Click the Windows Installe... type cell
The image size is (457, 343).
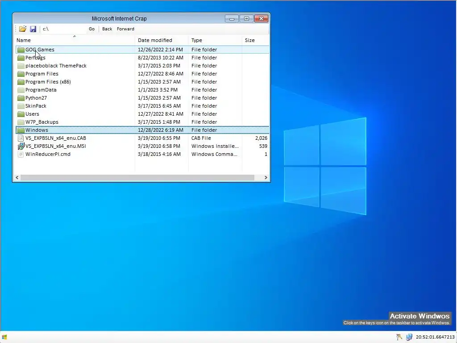coord(215,146)
